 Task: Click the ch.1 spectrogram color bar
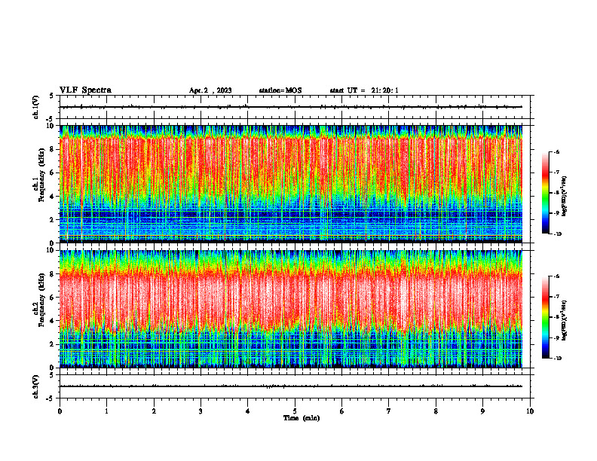point(545,193)
